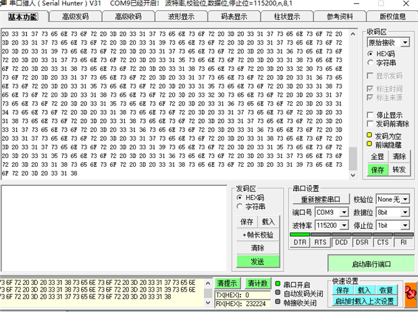
Task: Click the green 串口开启 status indicator
Action: [278, 284]
